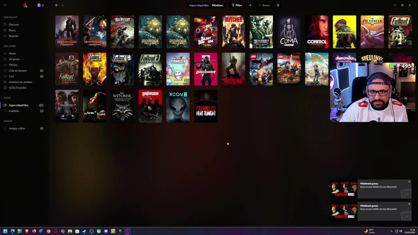The height and width of the screenshot is (235, 418).
Task: Open the Filtro filter dropdown
Action: [237, 5]
